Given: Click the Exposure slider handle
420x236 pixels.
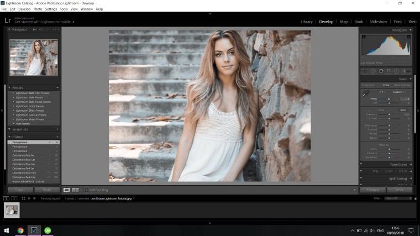Looking at the screenshot, I should [x=389, y=114].
